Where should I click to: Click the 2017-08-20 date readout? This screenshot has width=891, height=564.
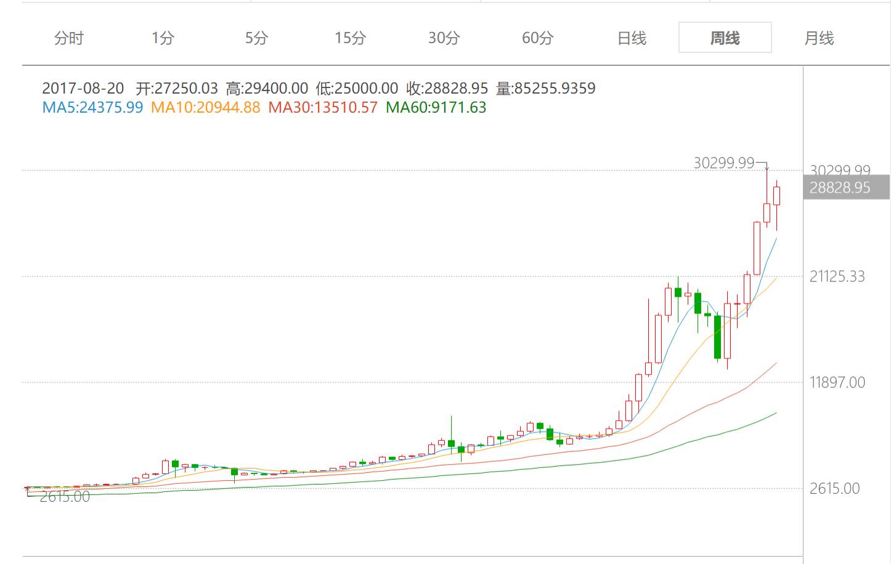tap(83, 89)
